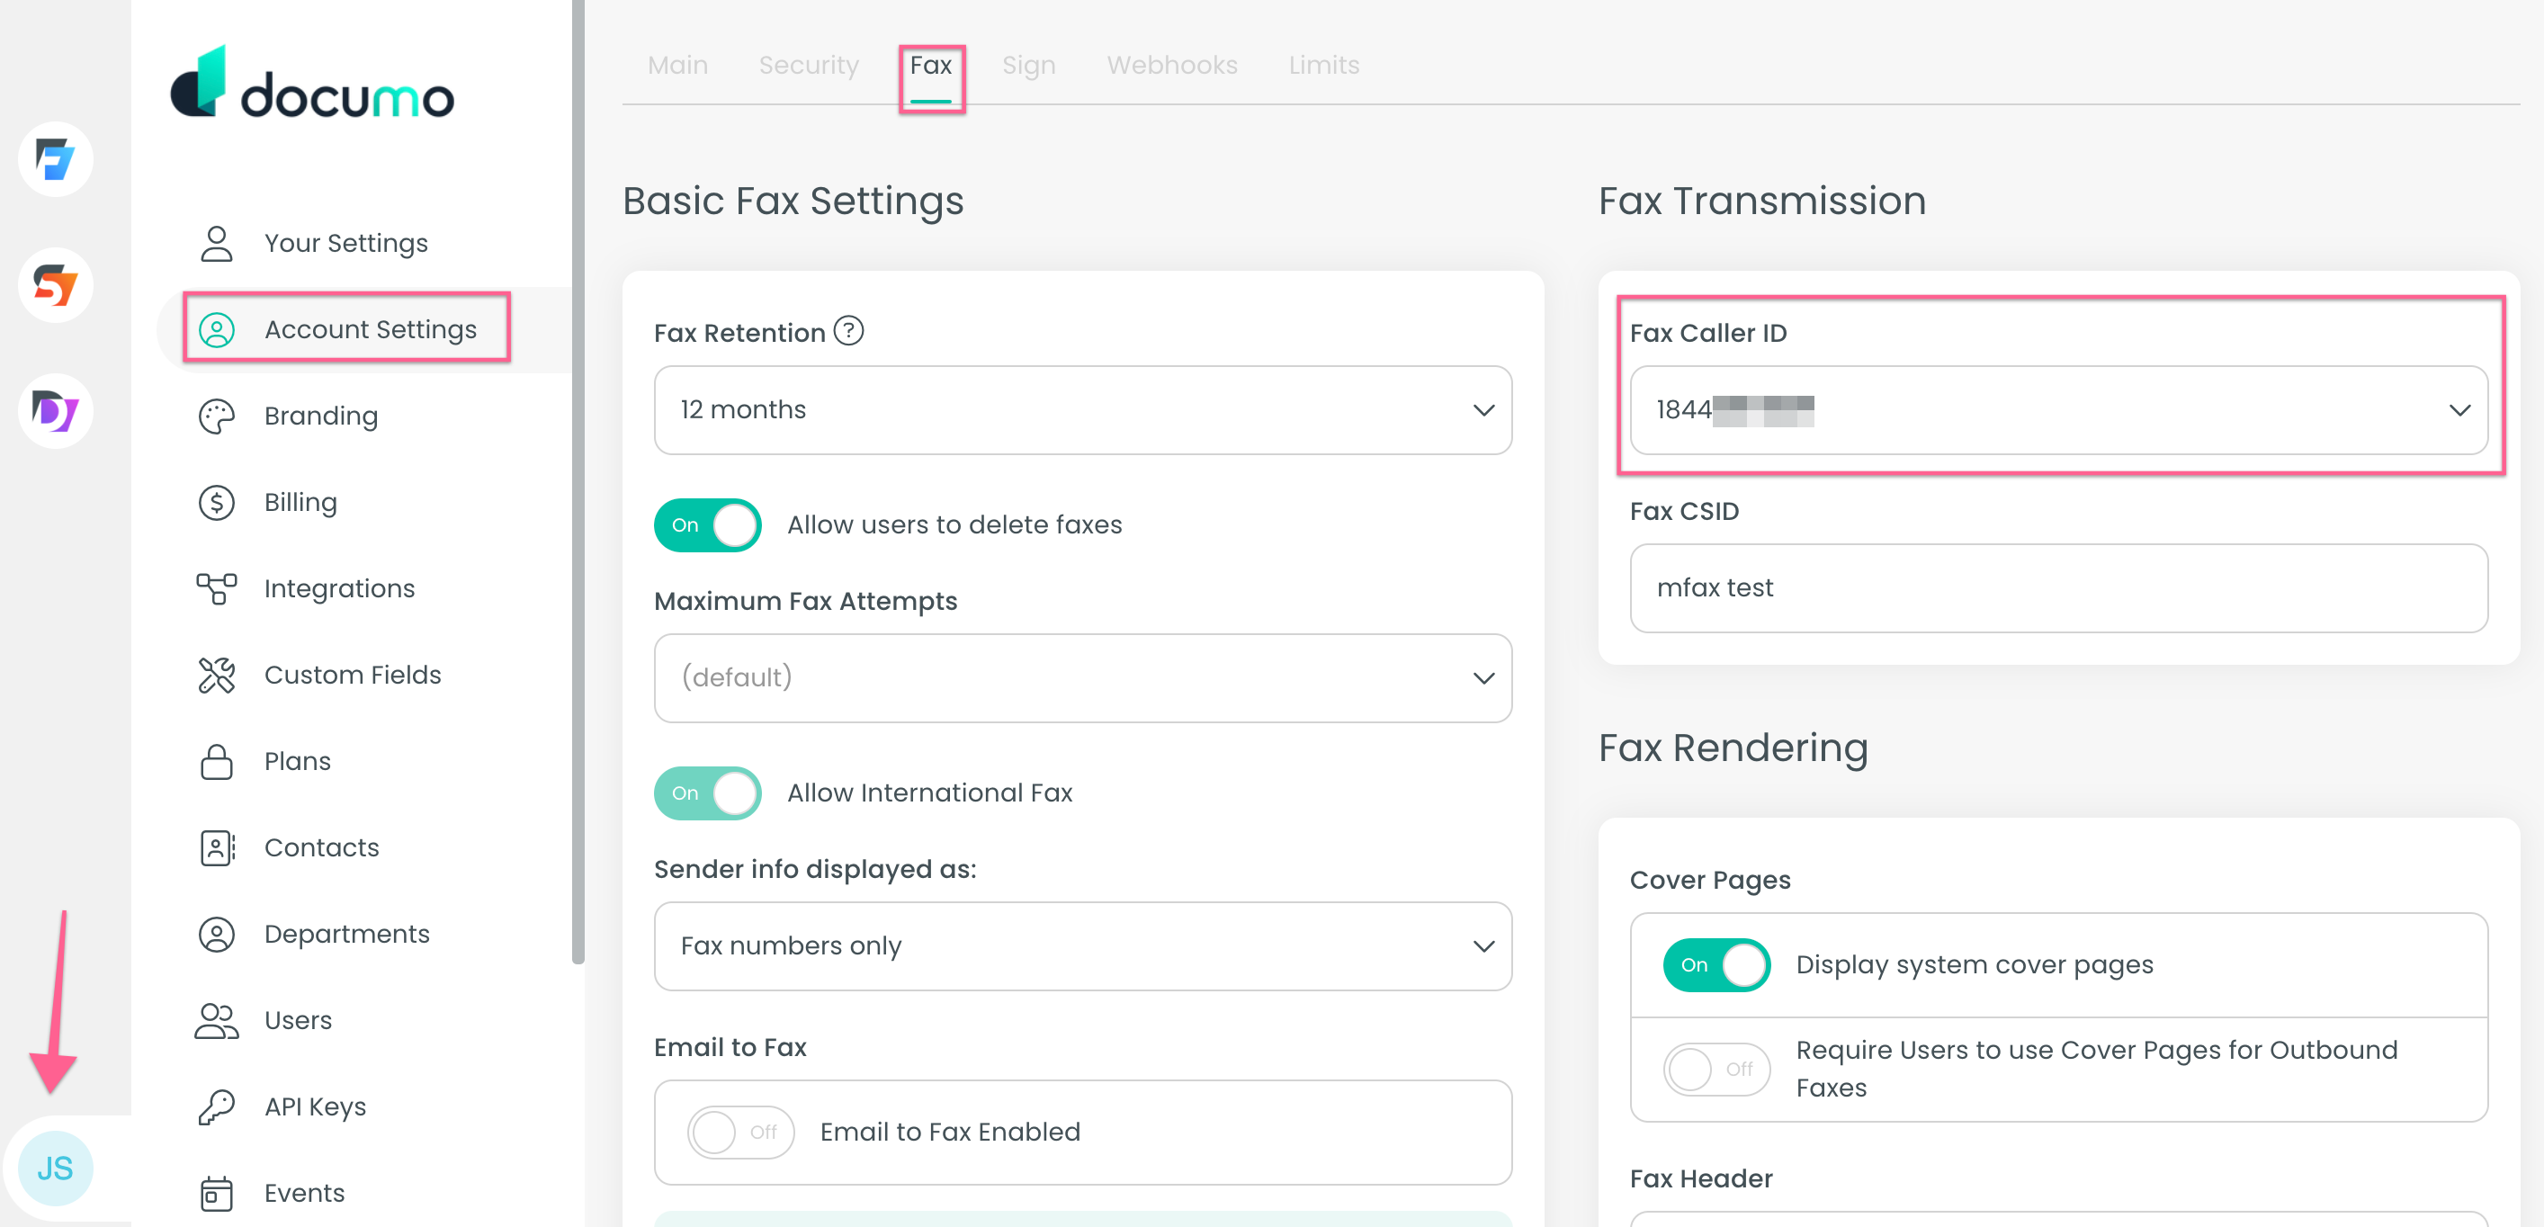Toggle Require Users to use Cover Pages
Screen dimensions: 2544x1227
tap(1716, 1068)
